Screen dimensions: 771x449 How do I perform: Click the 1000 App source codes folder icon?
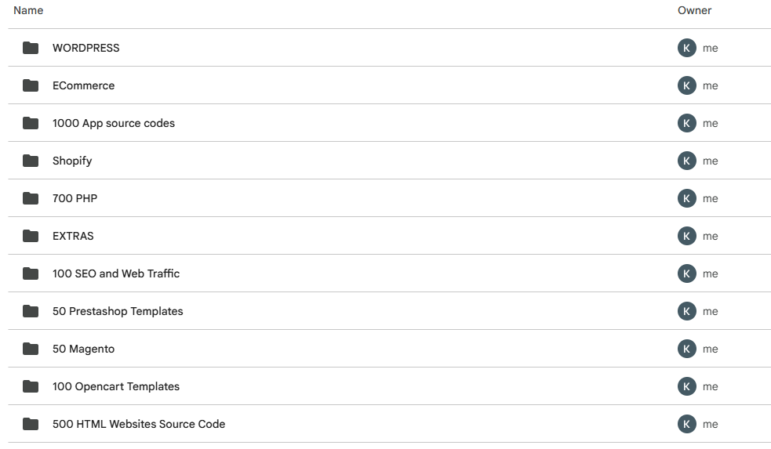(x=31, y=123)
